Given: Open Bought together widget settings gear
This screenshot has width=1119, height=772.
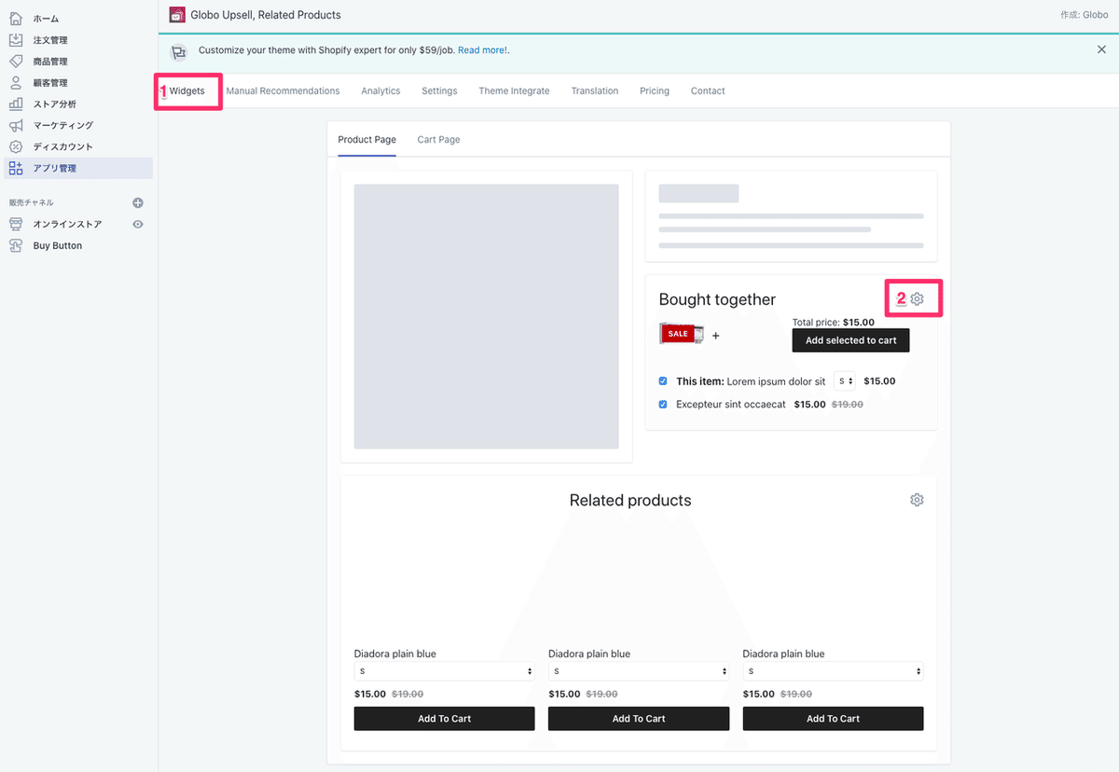Looking at the screenshot, I should click(917, 299).
